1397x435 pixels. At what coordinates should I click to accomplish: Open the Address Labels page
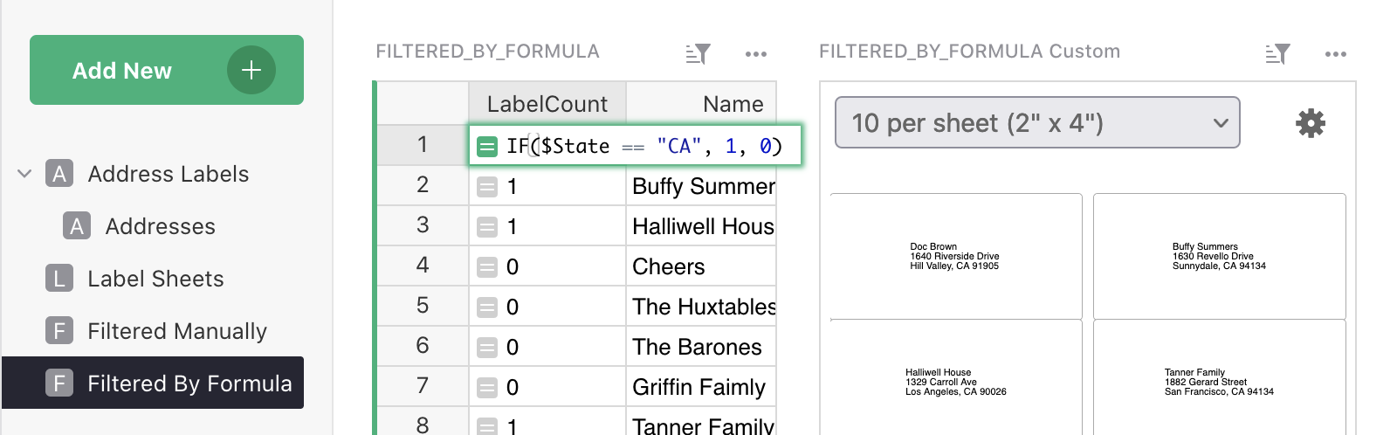tap(168, 174)
